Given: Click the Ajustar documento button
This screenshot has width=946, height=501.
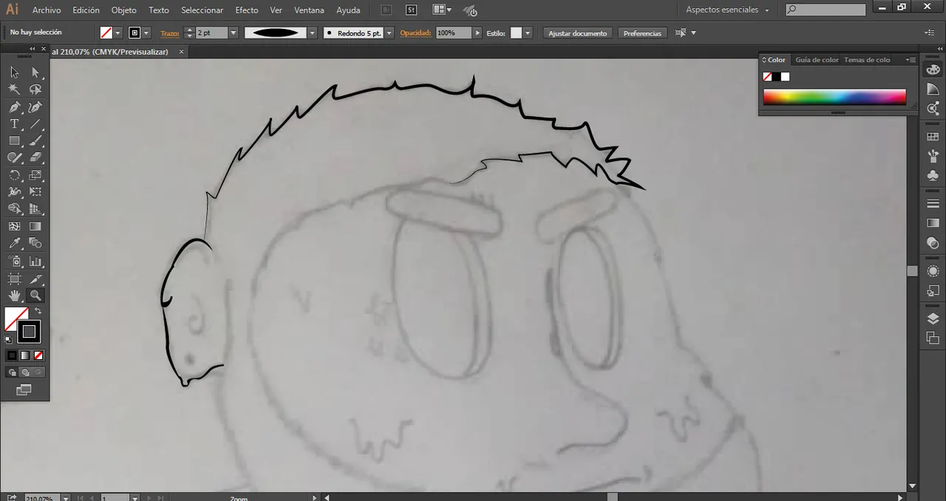Looking at the screenshot, I should pos(577,33).
